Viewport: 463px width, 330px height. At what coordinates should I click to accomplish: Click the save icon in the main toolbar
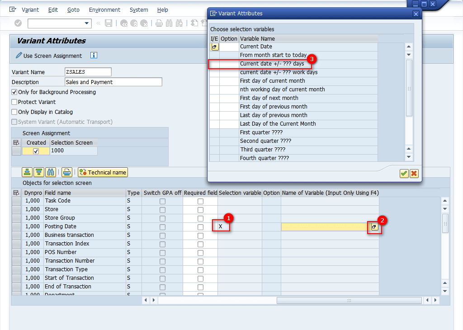point(109,23)
